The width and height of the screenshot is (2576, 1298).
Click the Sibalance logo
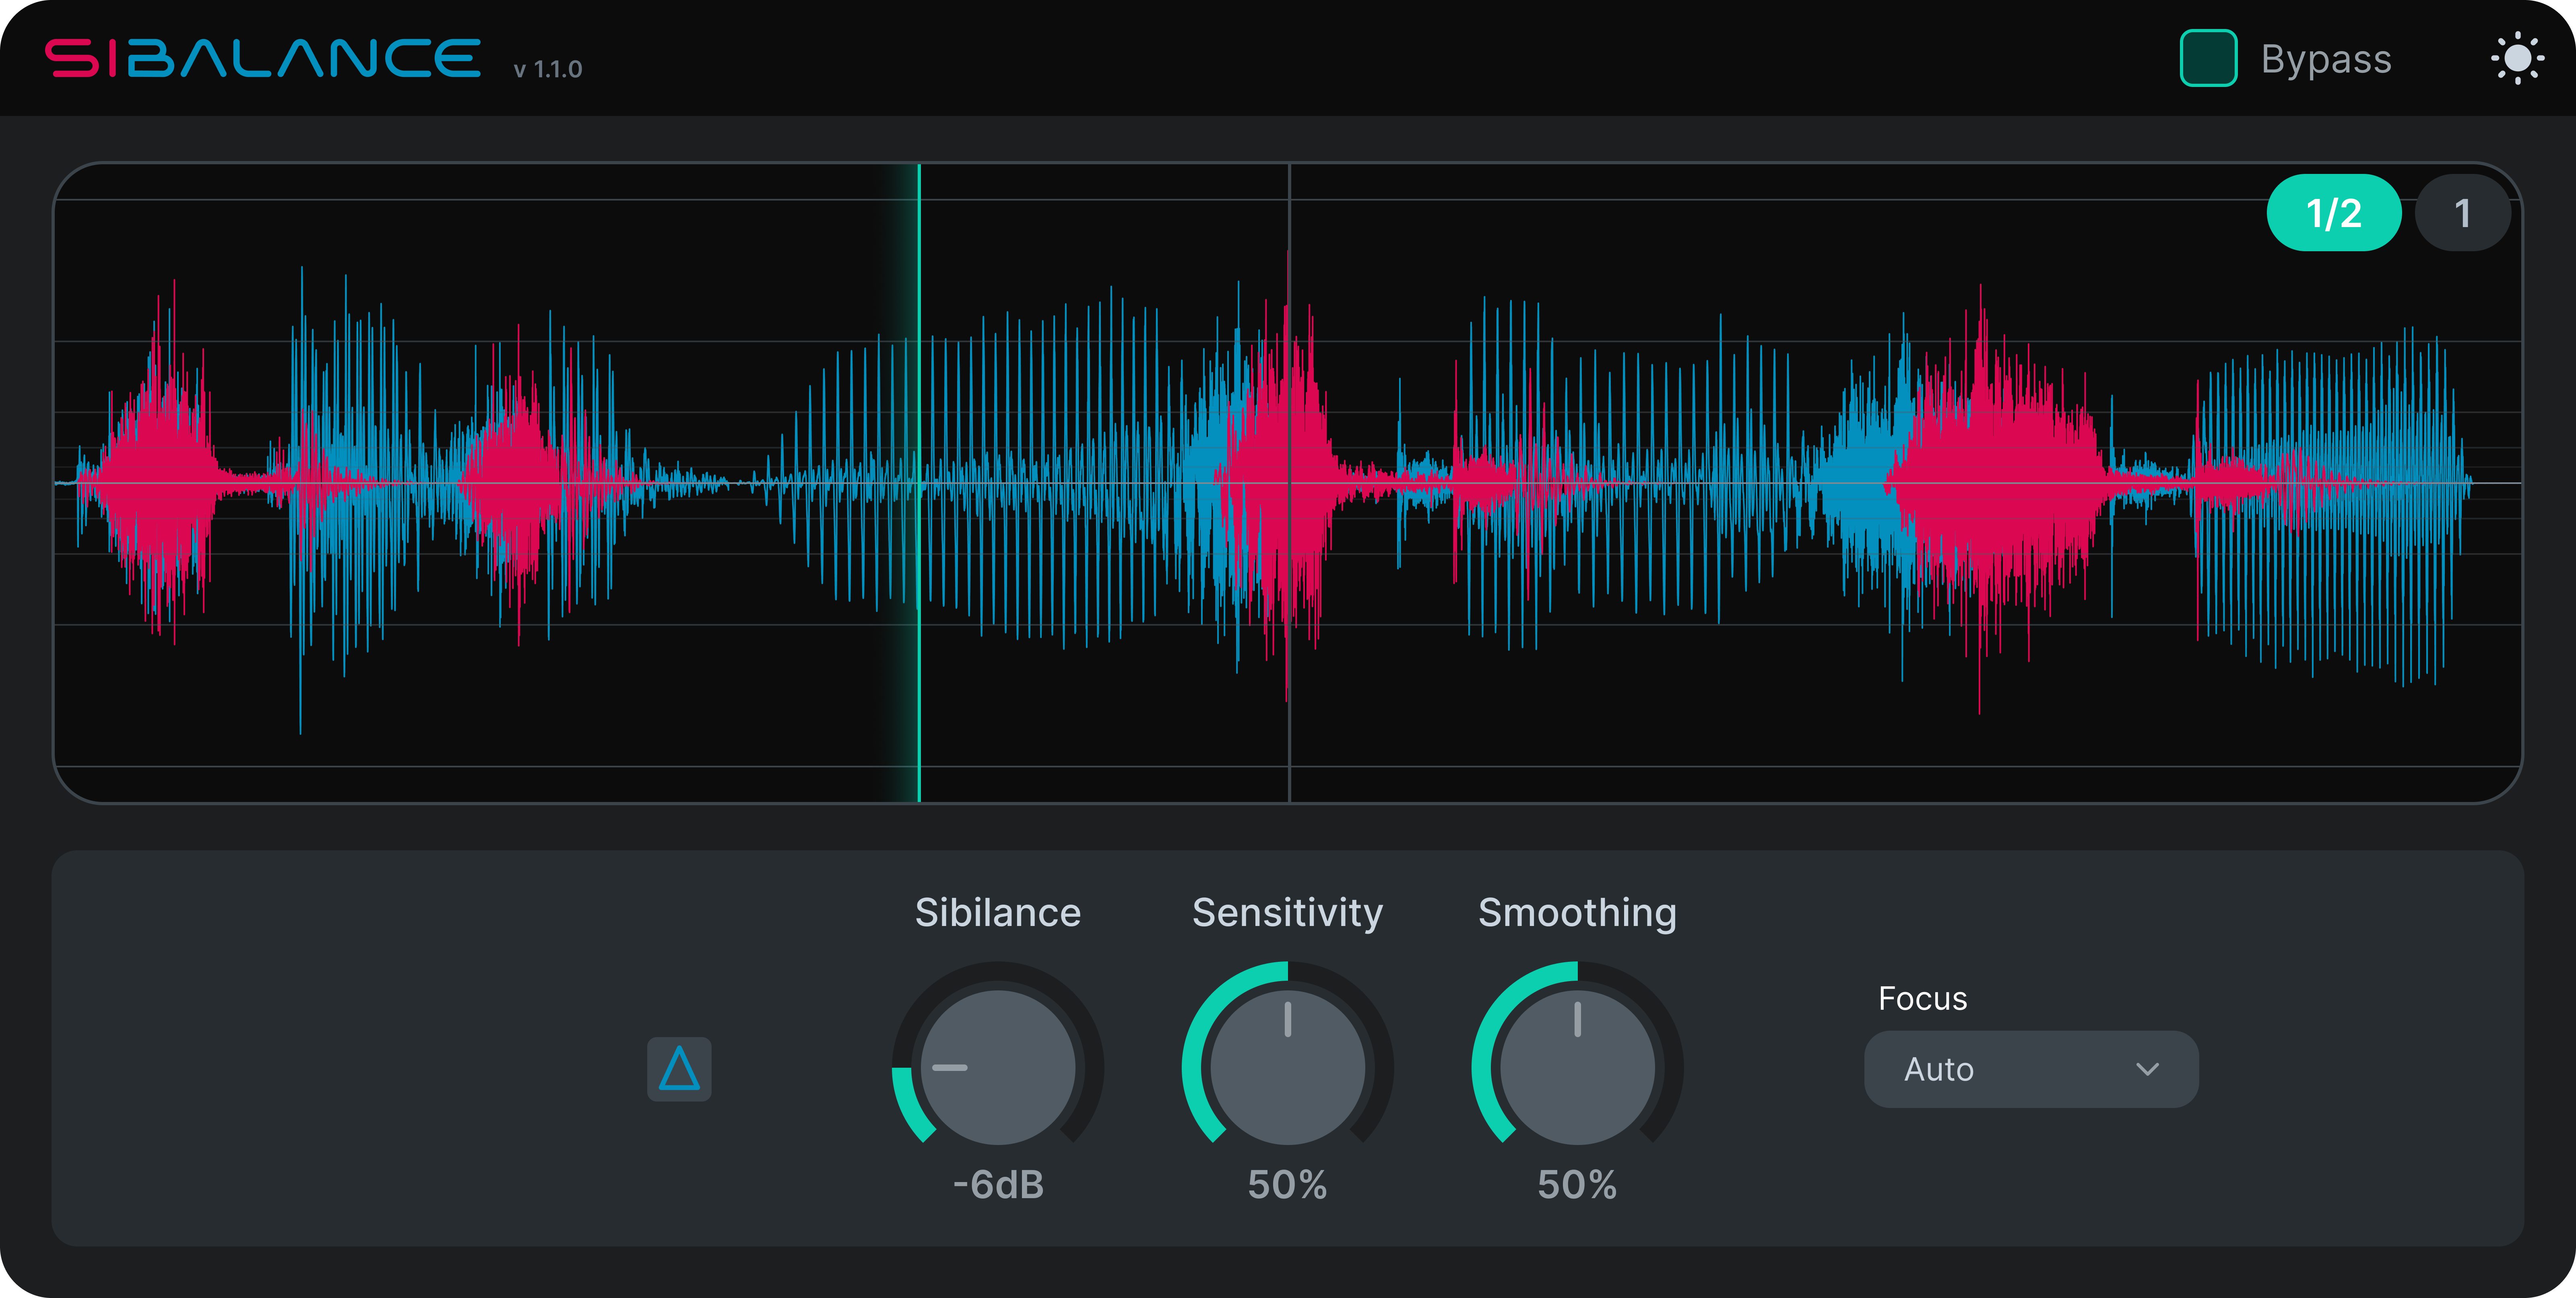[263, 58]
